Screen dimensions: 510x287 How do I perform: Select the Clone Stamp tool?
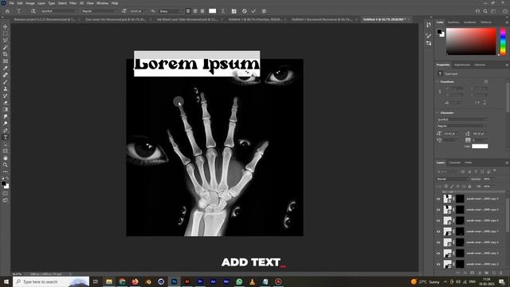[6, 88]
